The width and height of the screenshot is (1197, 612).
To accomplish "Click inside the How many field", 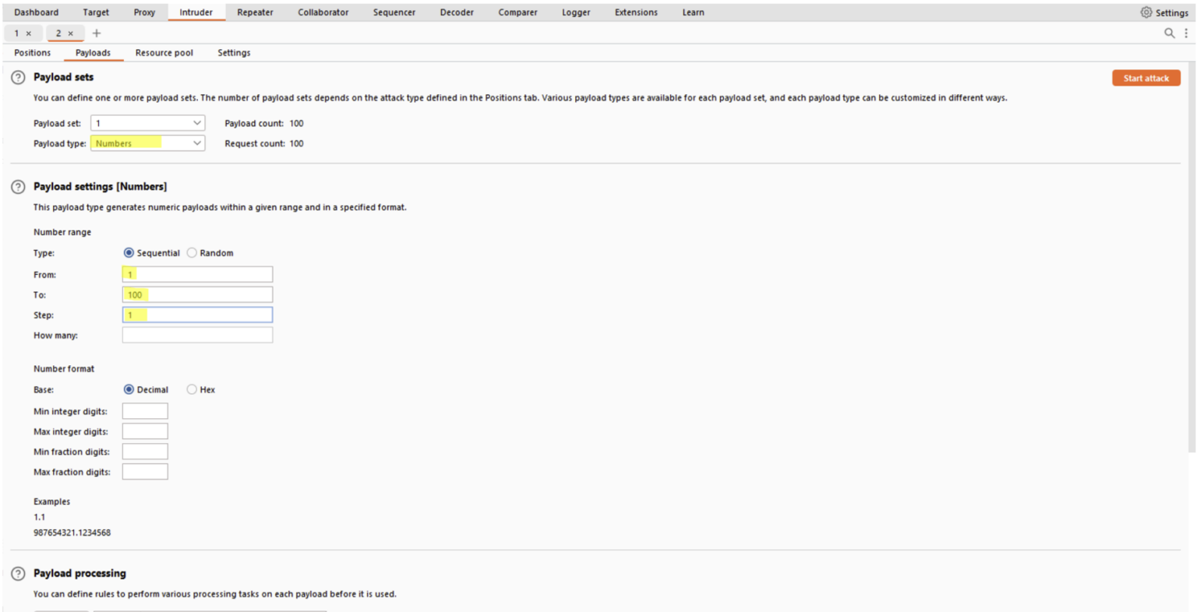I will [196, 335].
